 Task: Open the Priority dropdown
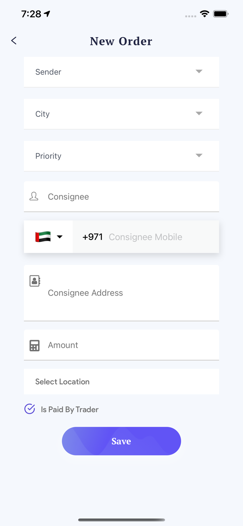pos(121,156)
